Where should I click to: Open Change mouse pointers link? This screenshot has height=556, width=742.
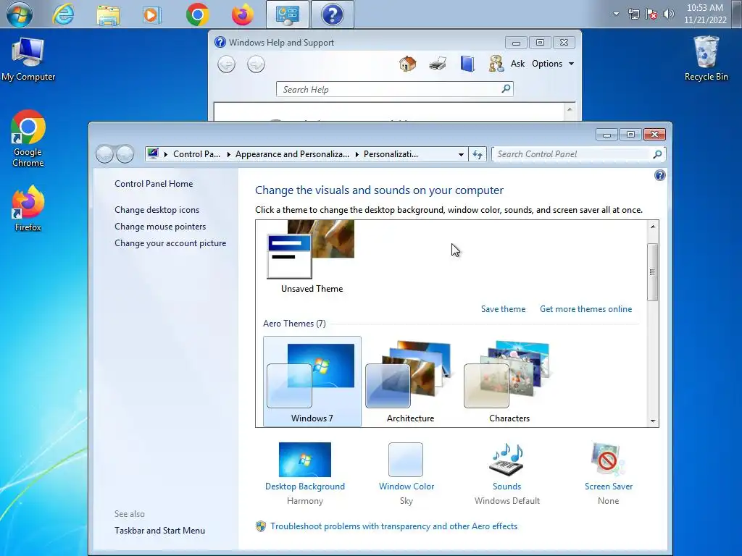tap(160, 226)
